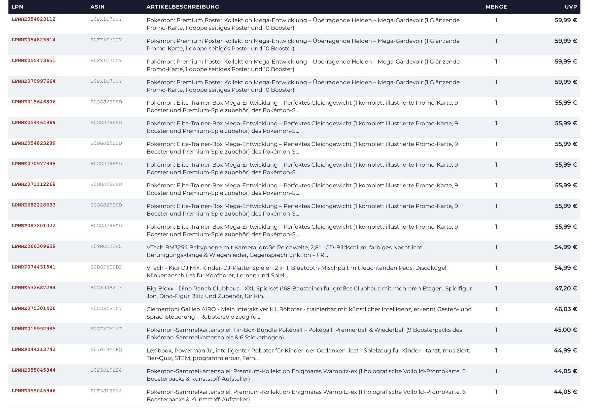Click price 44,05 € in row LPNHE055045344

(565, 371)
